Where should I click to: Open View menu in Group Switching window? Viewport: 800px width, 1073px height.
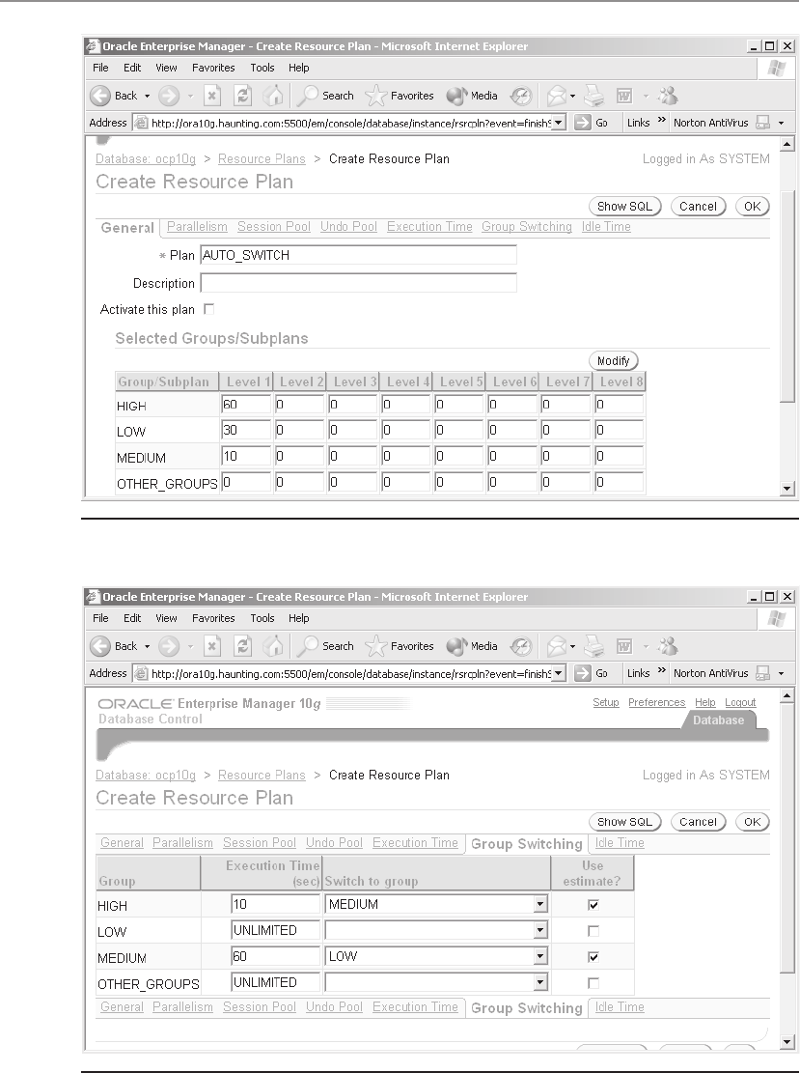166,618
